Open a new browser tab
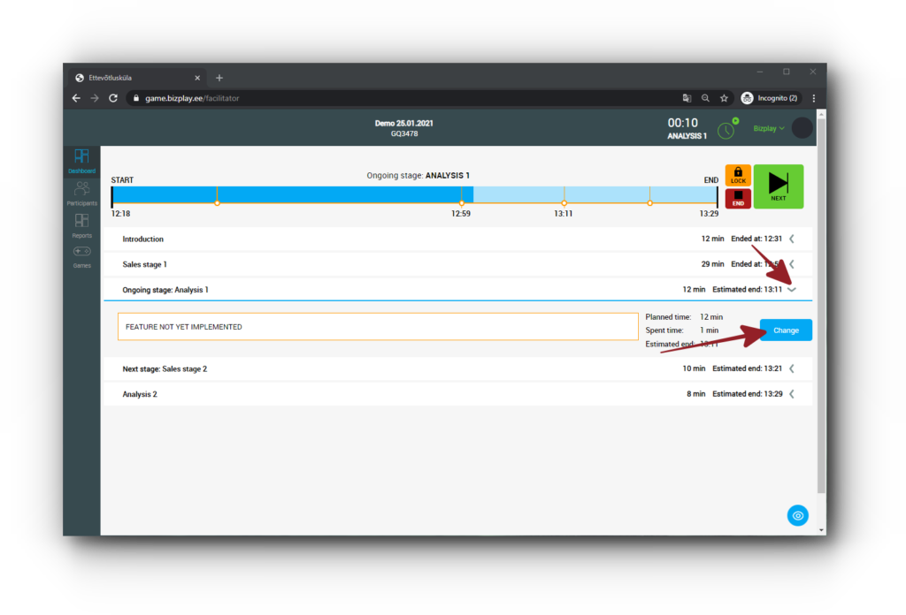Screen dimensions: 906x615 click(x=219, y=78)
